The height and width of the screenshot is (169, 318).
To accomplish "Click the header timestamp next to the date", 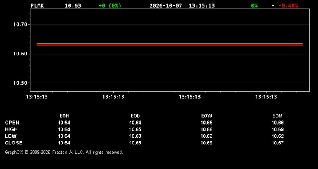I will [201, 5].
